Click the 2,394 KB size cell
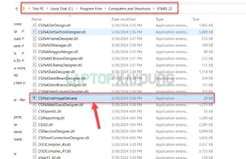The image size is (246, 159). click(206, 125)
